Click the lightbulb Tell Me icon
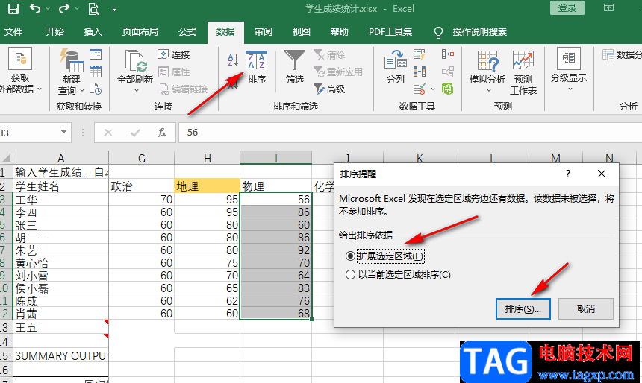Image resolution: width=642 pixels, height=383 pixels. [x=438, y=32]
